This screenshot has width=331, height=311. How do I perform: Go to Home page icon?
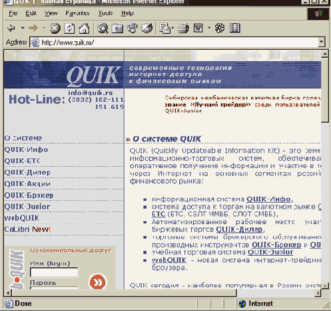(84, 29)
